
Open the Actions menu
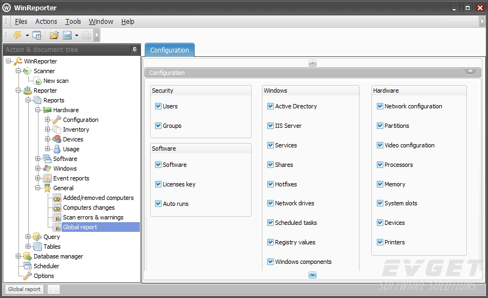pos(46,22)
